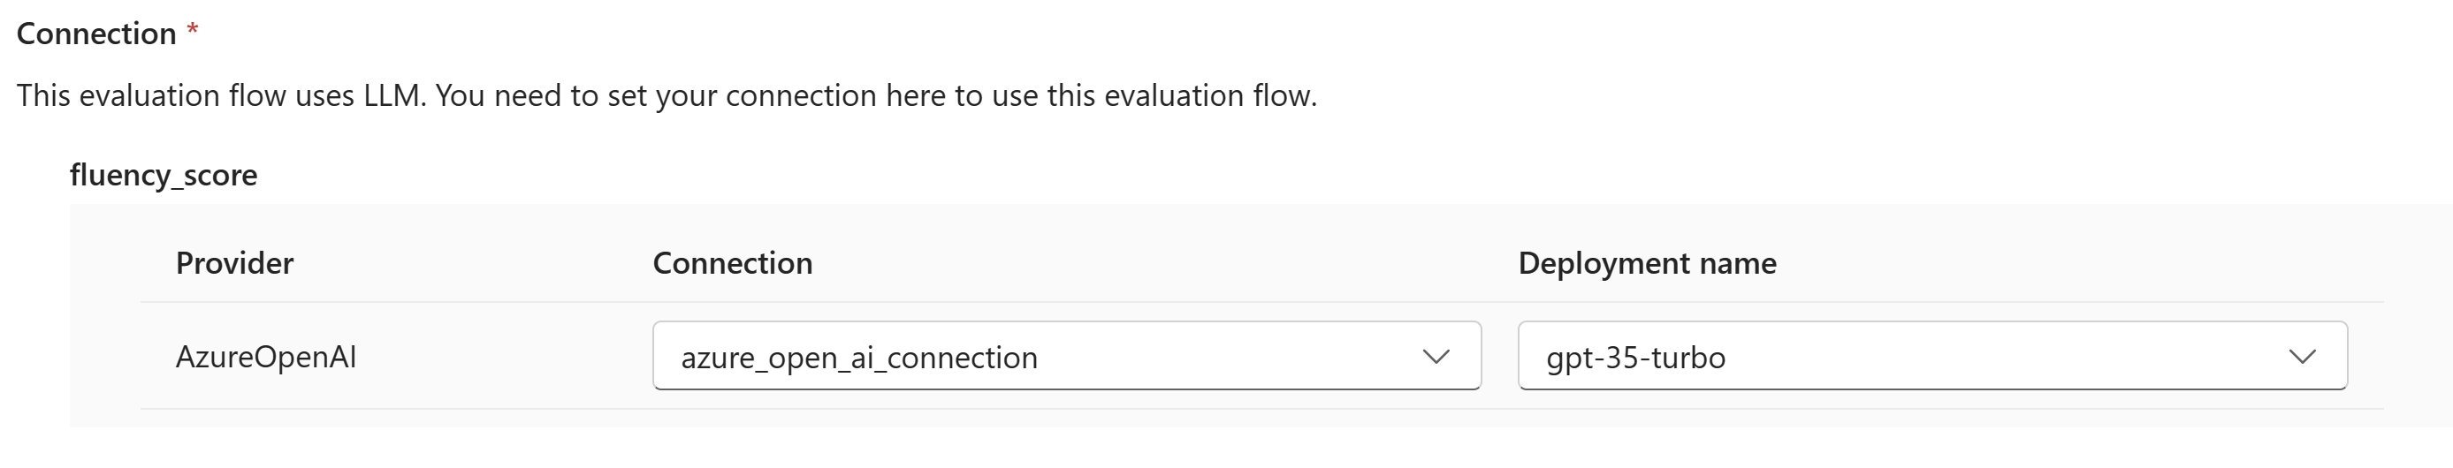Click the red required asterisk beside Connection

click(193, 30)
